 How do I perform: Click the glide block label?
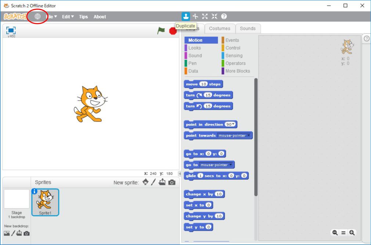pos(191,176)
